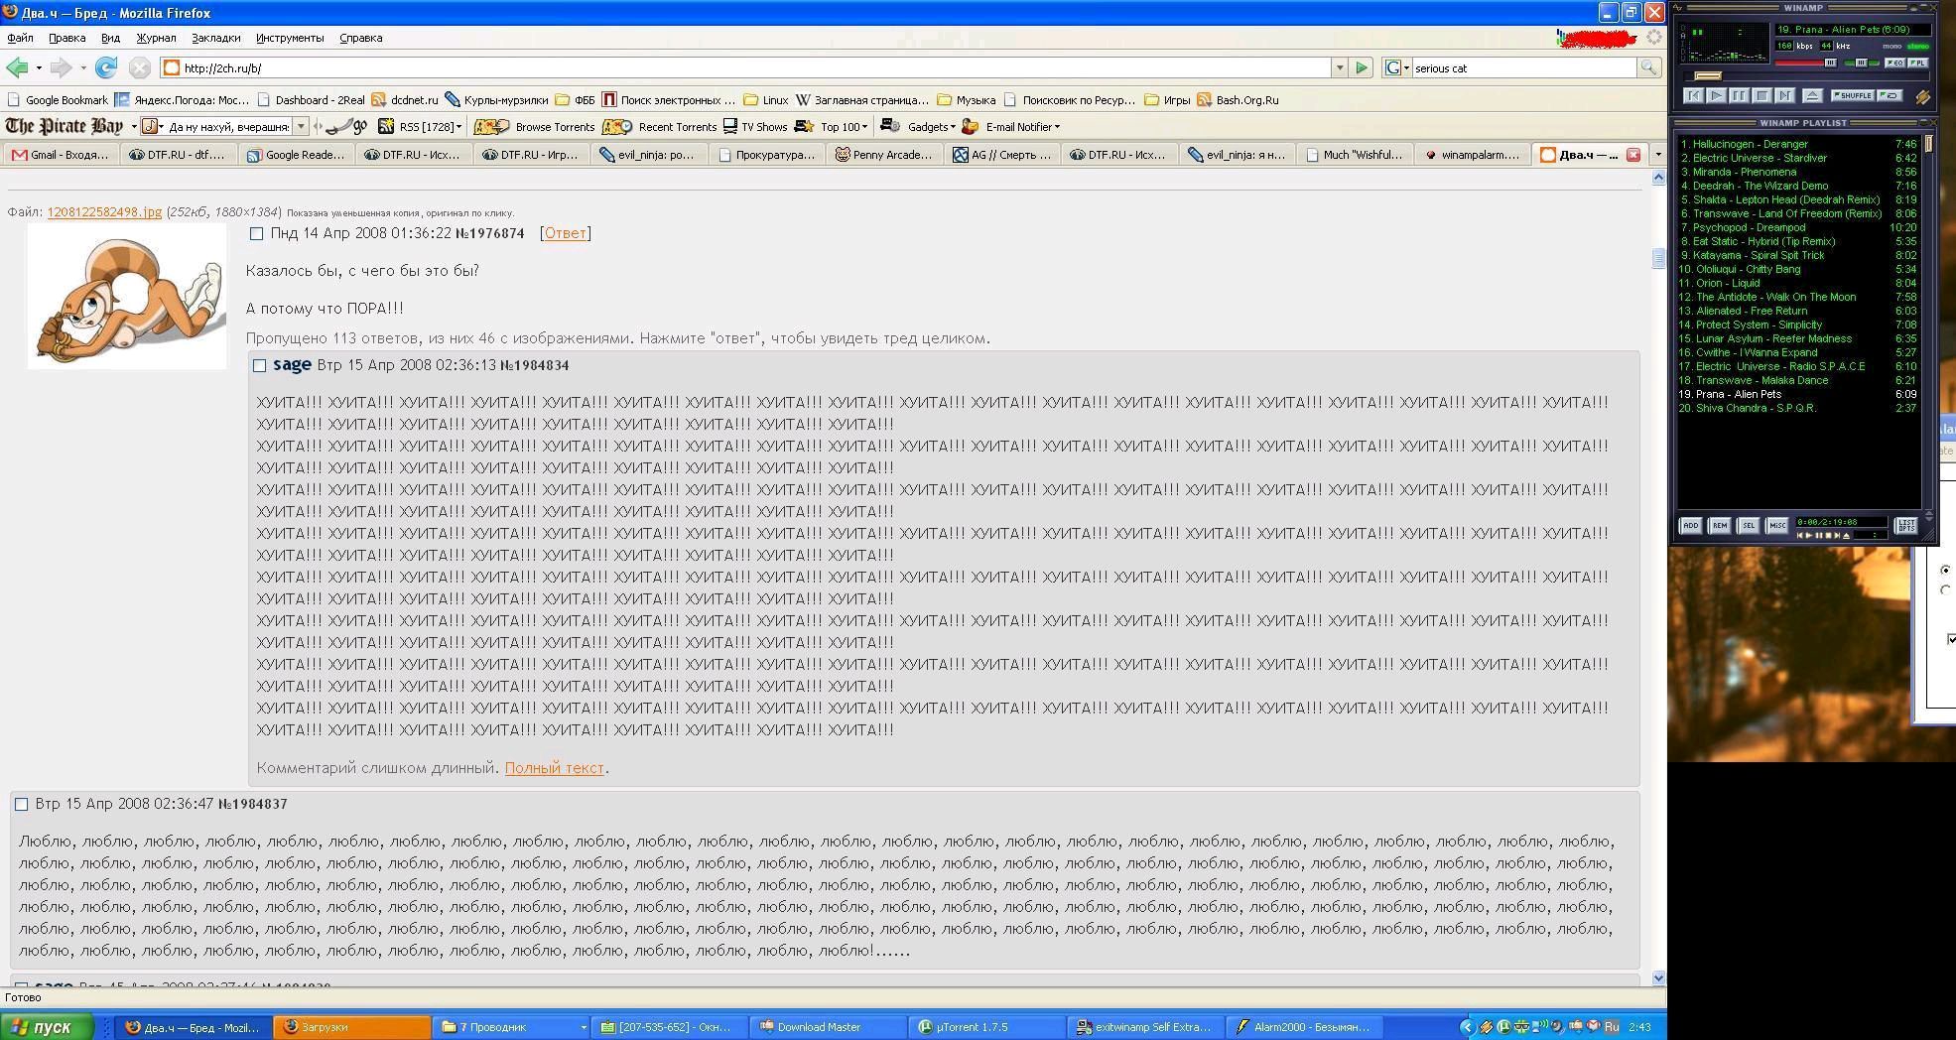
Task: Reload the page with Firefox refresh icon
Action: [106, 67]
